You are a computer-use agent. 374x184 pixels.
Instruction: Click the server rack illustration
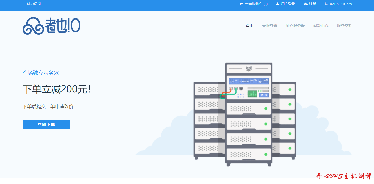point(248,115)
